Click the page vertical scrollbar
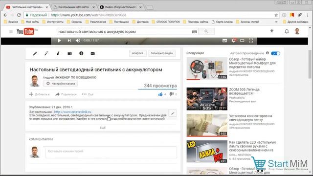Image resolution: width=313 pixels, height=176 pixels. 310,64
